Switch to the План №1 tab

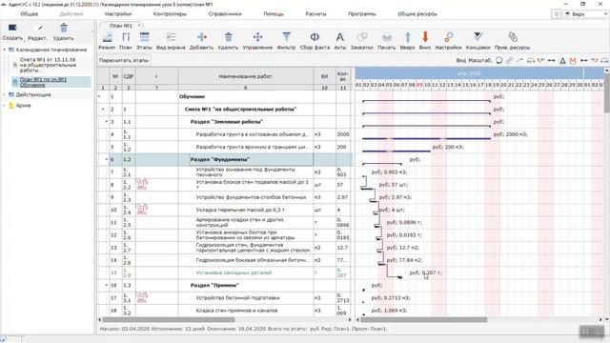[121, 26]
